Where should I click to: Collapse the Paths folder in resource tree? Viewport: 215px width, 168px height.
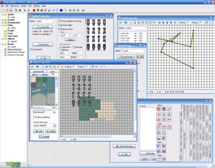(x=2, y=25)
